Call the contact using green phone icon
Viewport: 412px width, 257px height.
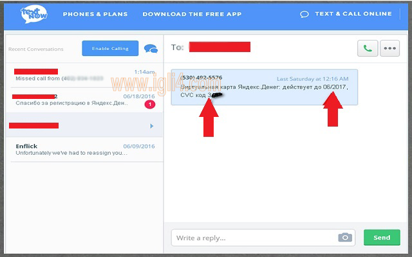(x=368, y=48)
